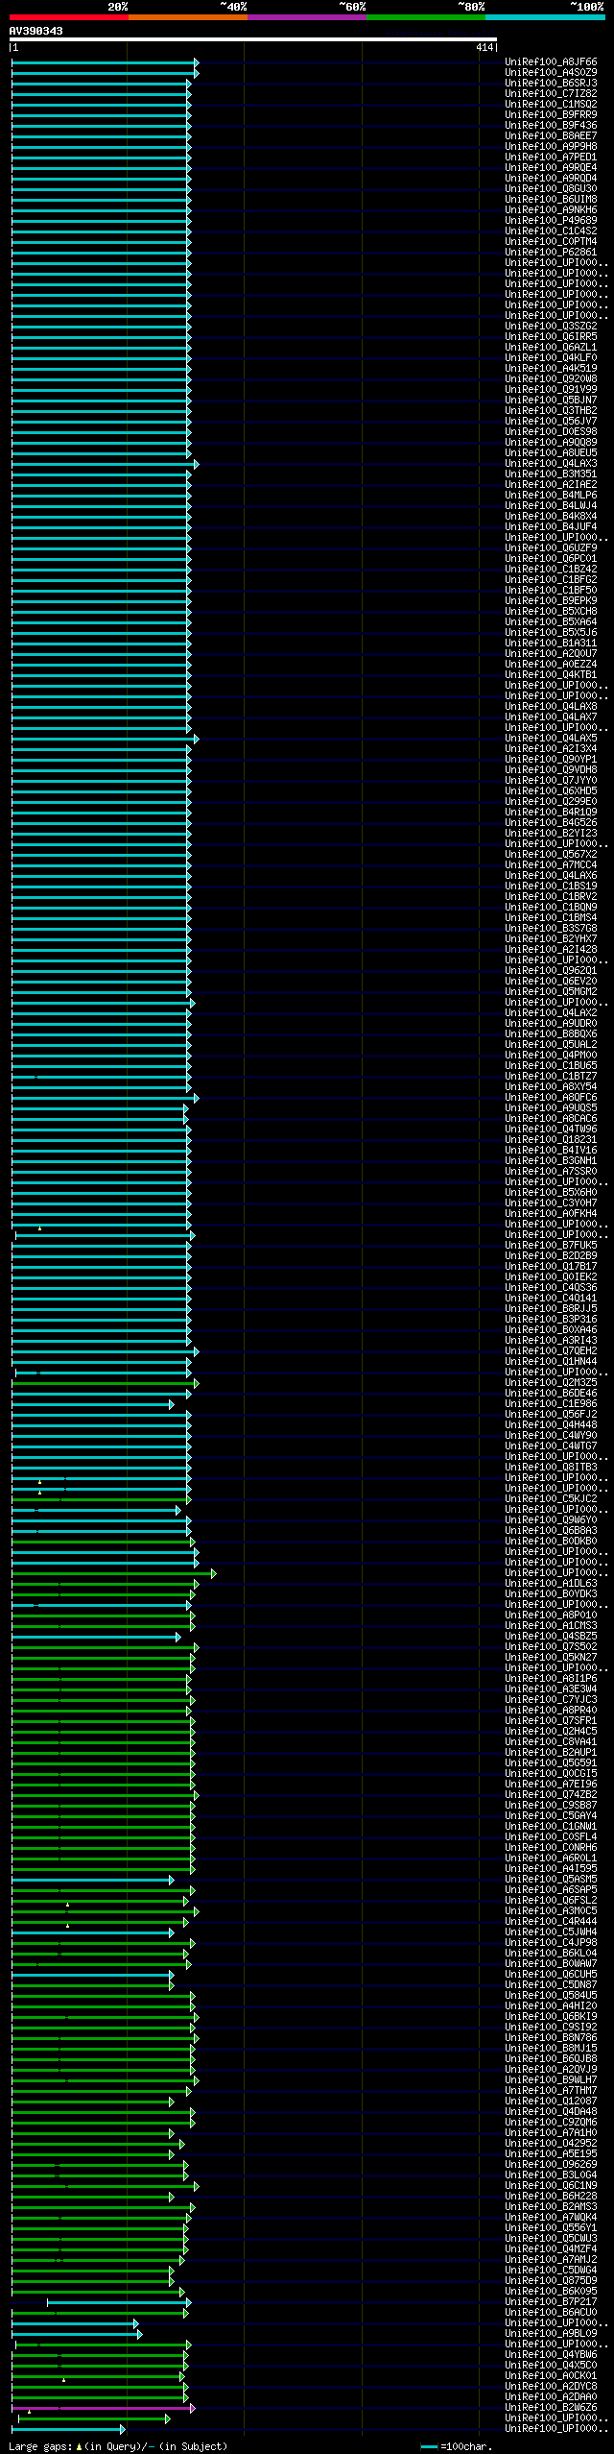Screen dimensions: 614x2454
Task: Select the UniRef100_O96269 label
Action: [x=551, y=2164]
